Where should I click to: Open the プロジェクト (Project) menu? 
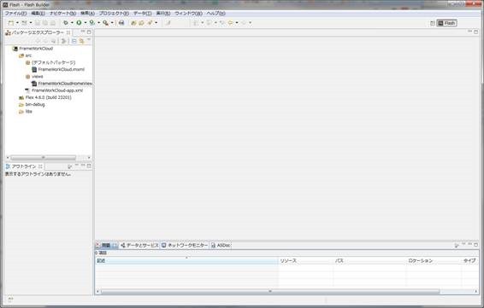[114, 14]
